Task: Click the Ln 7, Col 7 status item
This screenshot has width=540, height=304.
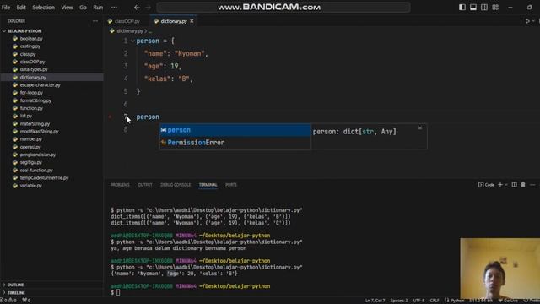Action: pyautogui.click(x=375, y=301)
